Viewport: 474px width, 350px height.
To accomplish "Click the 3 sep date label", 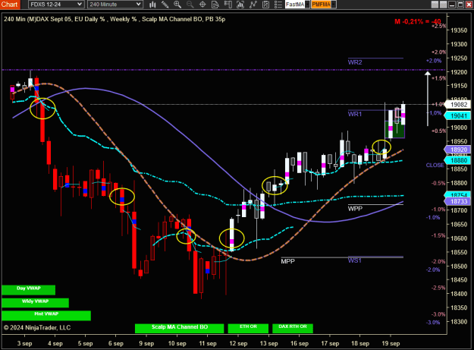I will point(24,343).
